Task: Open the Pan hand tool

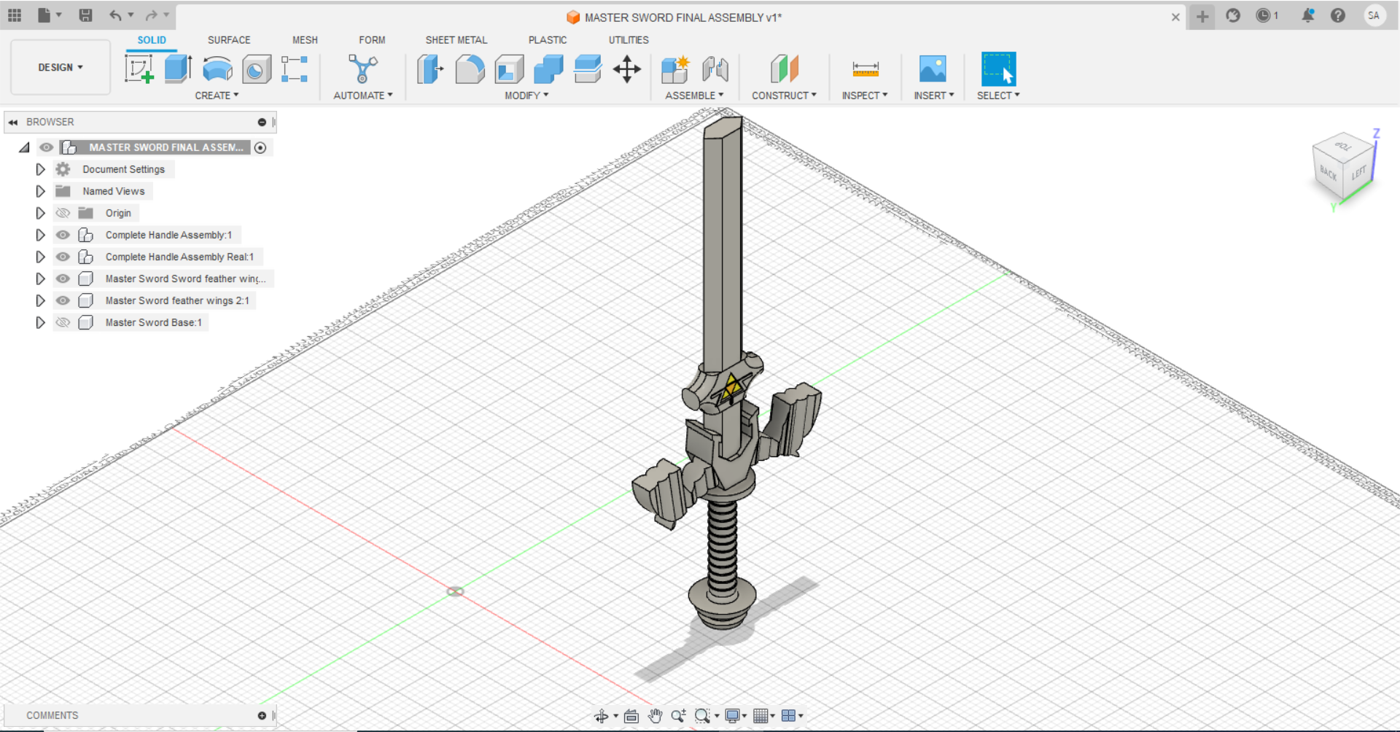Action: click(x=655, y=716)
